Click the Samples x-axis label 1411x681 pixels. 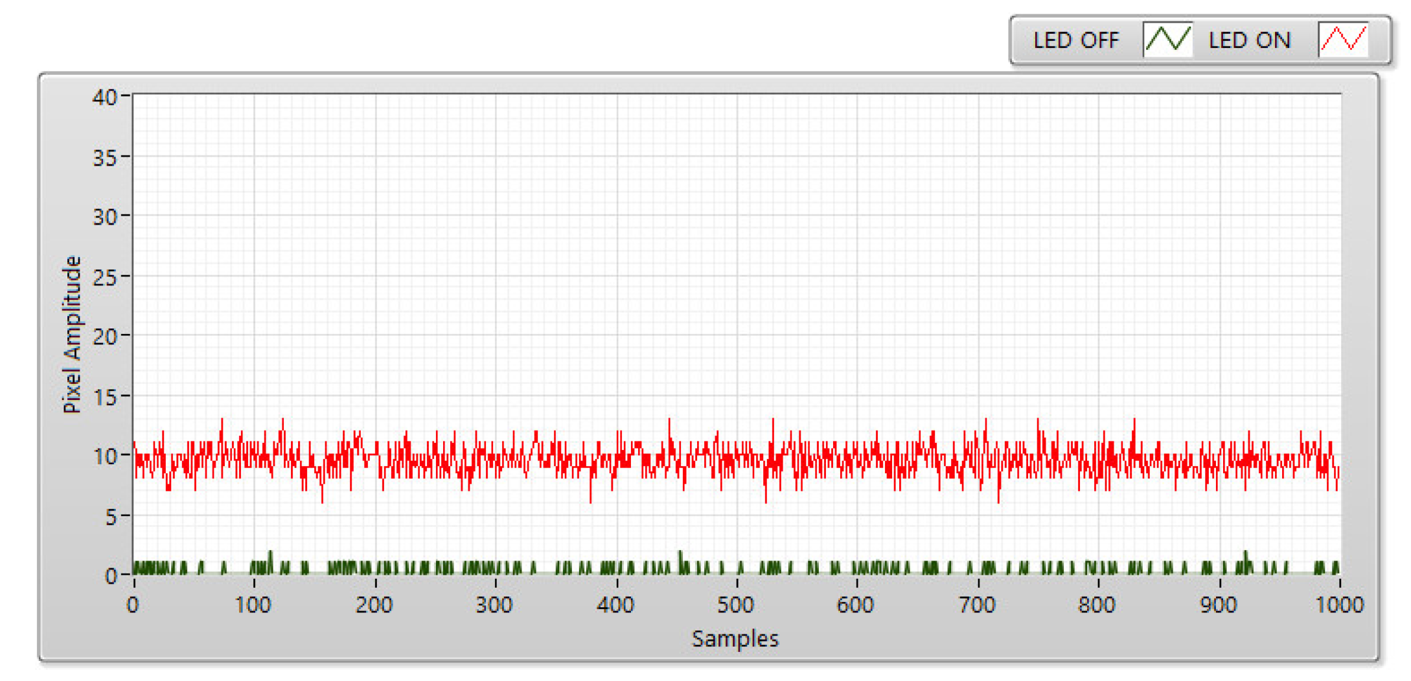735,639
